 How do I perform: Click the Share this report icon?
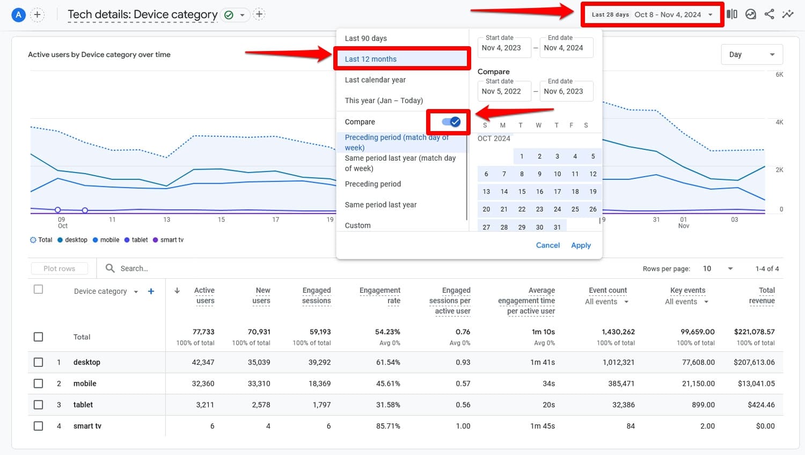[x=770, y=14]
